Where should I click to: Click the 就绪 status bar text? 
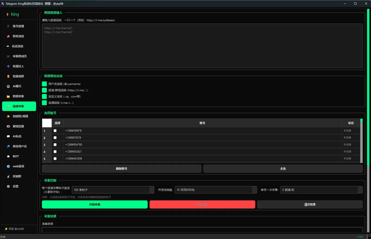coord(3,237)
